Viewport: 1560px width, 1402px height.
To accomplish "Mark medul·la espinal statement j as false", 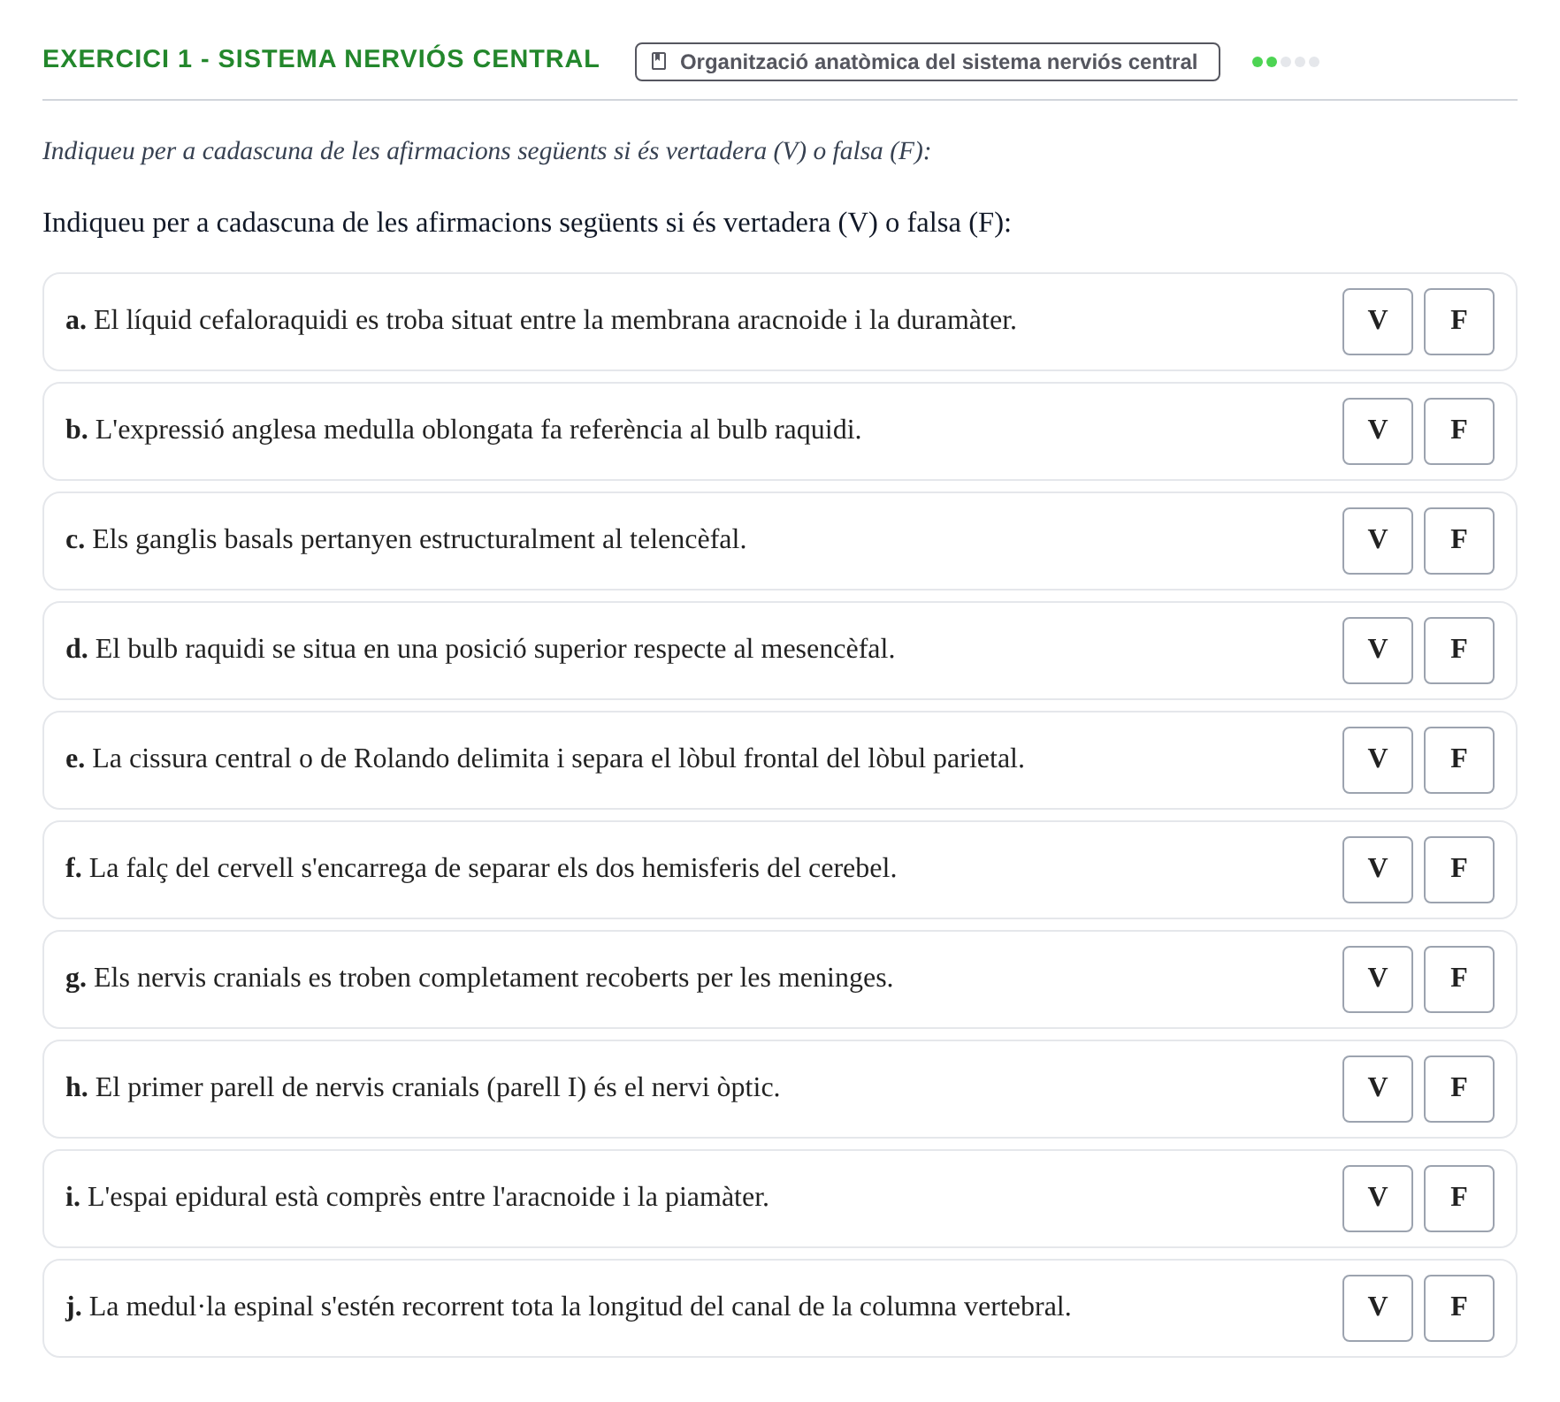I will [1458, 1308].
